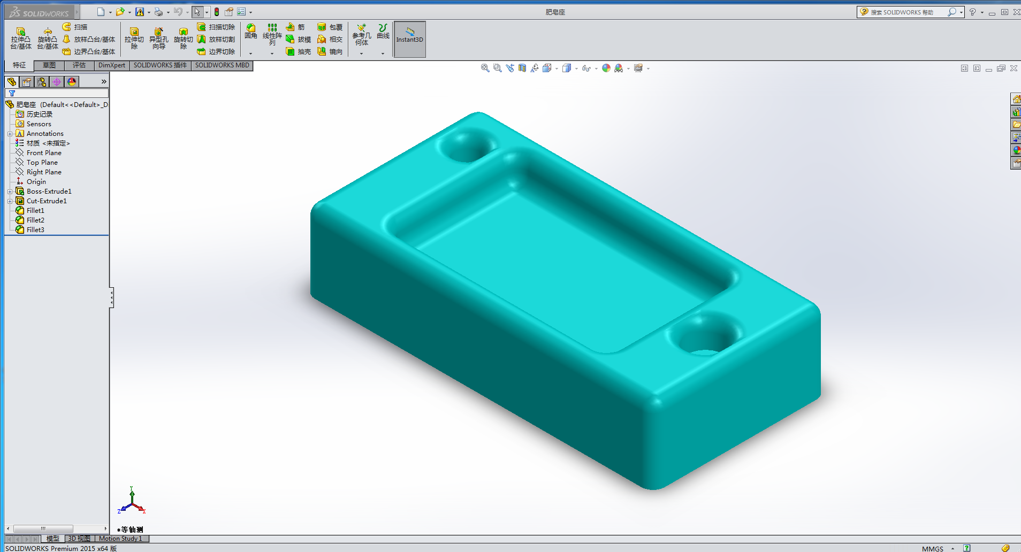Open the 参考几何体 dropdown arrow
Screen dimensions: 1021x552
[x=362, y=53]
